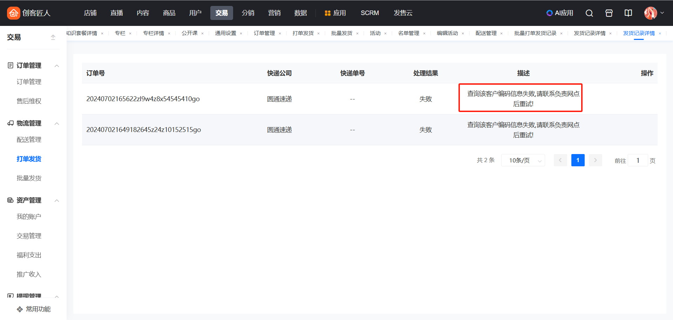Switch to the 数据 top menu
This screenshot has width=673, height=320.
[x=300, y=13]
